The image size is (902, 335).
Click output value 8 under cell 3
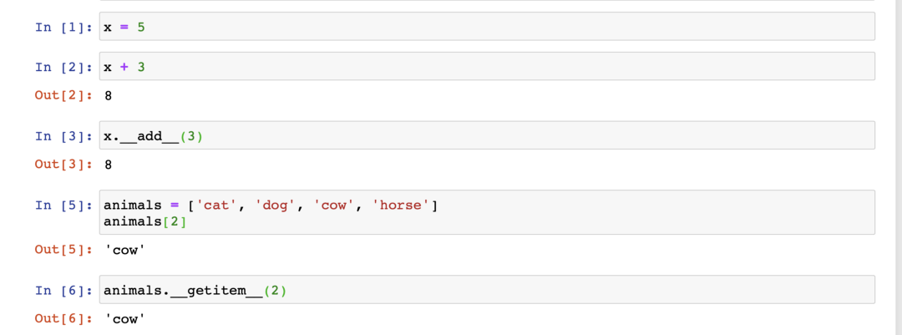click(x=108, y=165)
